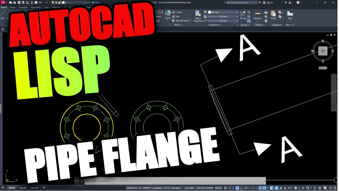Expand the Properties panel
Screen dimensions: 339x191
click(215, 25)
